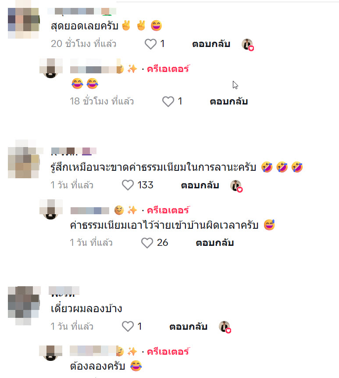The height and width of the screenshot is (378, 339).
Task: Reply to creator's comment with 26 likes
Action: coord(215,243)
